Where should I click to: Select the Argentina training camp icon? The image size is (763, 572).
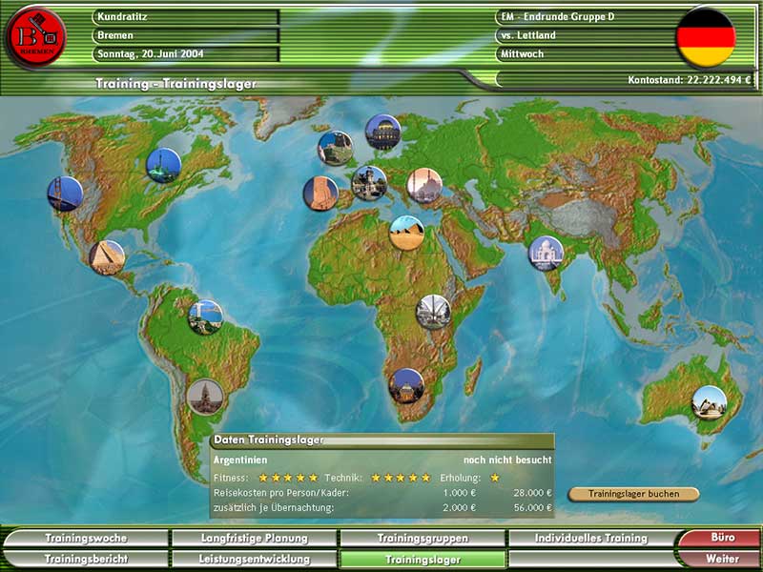[x=204, y=397]
